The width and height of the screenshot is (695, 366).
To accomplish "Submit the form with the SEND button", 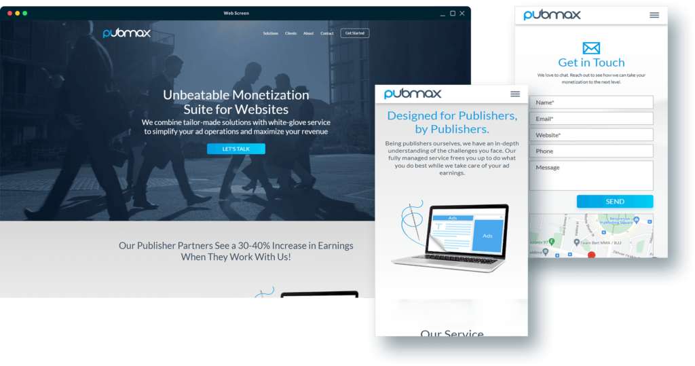I will pyautogui.click(x=614, y=202).
